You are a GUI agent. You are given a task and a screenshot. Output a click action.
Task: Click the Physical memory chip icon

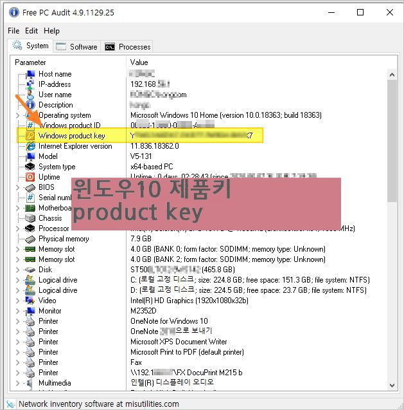(30, 239)
